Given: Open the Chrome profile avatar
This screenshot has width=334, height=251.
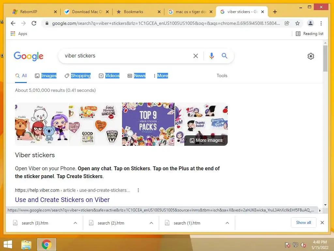Looking at the screenshot, I should 311,23.
